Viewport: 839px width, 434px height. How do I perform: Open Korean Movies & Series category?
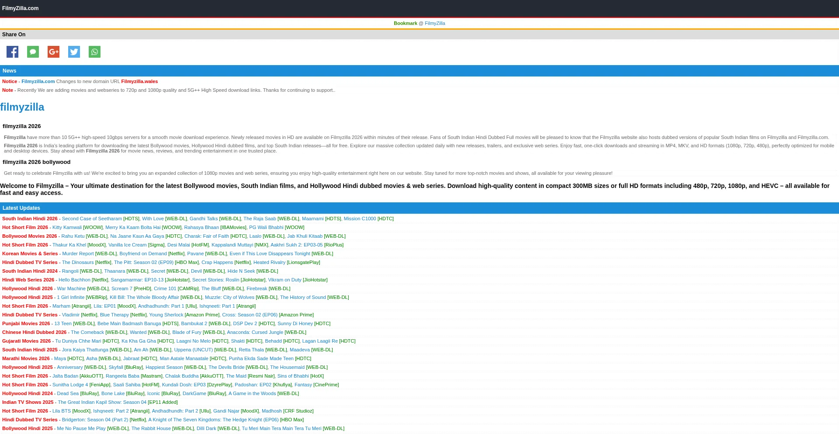pyautogui.click(x=30, y=253)
